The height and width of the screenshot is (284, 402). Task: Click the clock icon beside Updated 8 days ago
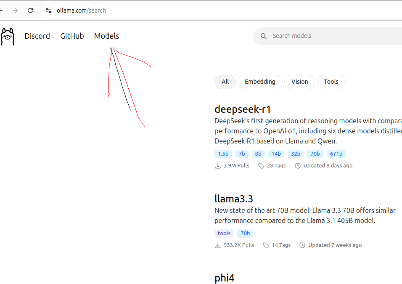click(x=298, y=166)
